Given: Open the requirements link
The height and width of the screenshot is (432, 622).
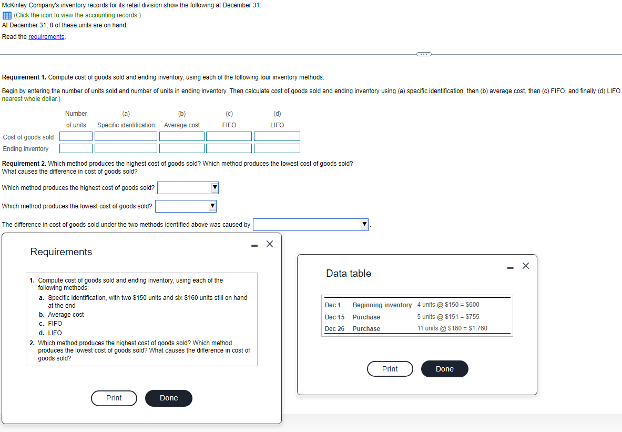Looking at the screenshot, I should pyautogui.click(x=46, y=36).
